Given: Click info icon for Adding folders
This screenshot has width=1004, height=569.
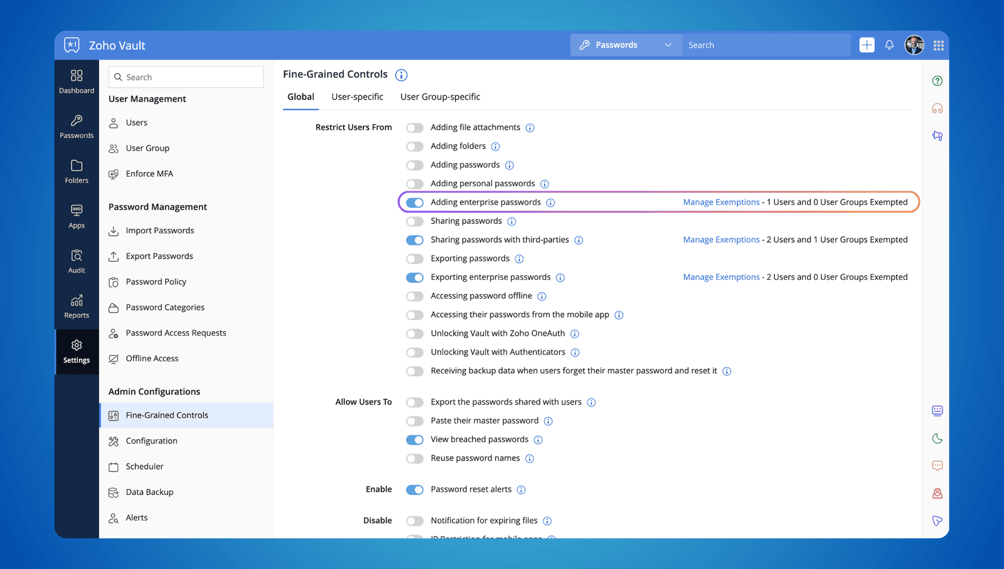Looking at the screenshot, I should click(x=496, y=147).
